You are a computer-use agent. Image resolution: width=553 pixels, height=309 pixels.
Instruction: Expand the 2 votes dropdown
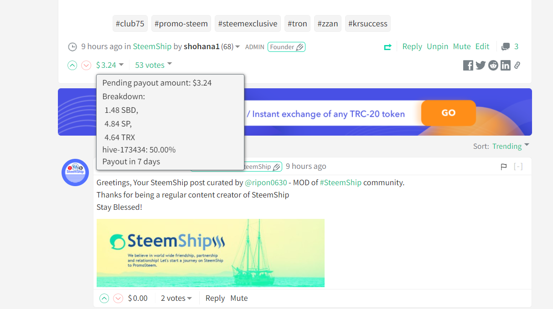coord(176,298)
